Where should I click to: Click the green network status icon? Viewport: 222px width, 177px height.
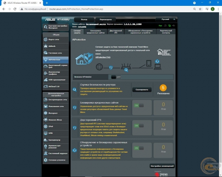[169, 25]
